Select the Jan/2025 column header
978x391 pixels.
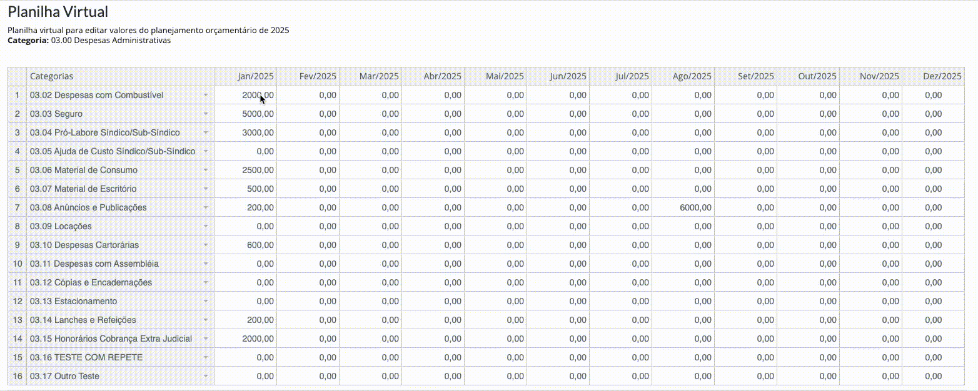245,76
